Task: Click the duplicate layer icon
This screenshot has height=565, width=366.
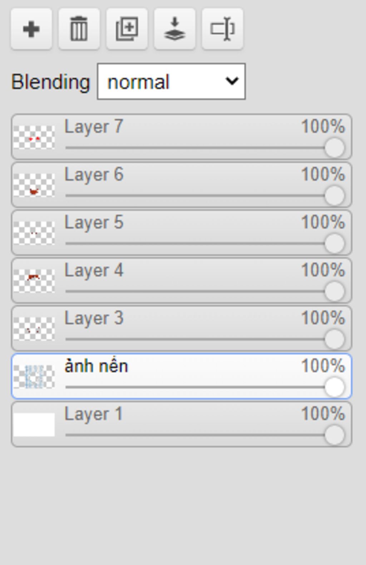Action: (x=127, y=29)
